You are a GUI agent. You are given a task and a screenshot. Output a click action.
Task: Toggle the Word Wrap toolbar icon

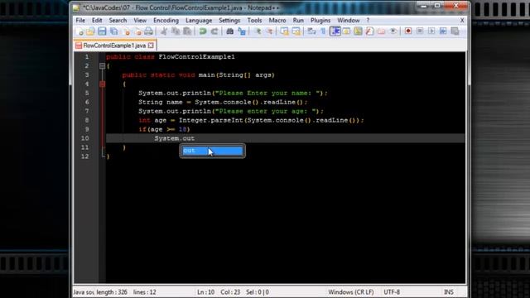click(x=311, y=31)
